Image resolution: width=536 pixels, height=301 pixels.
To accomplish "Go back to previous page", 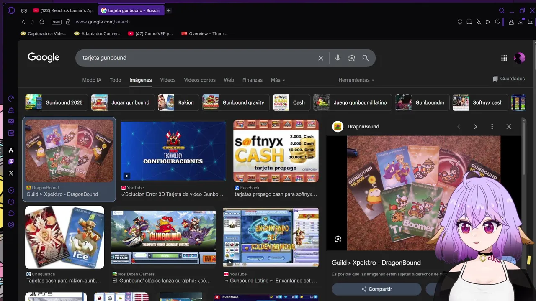I will [23, 22].
